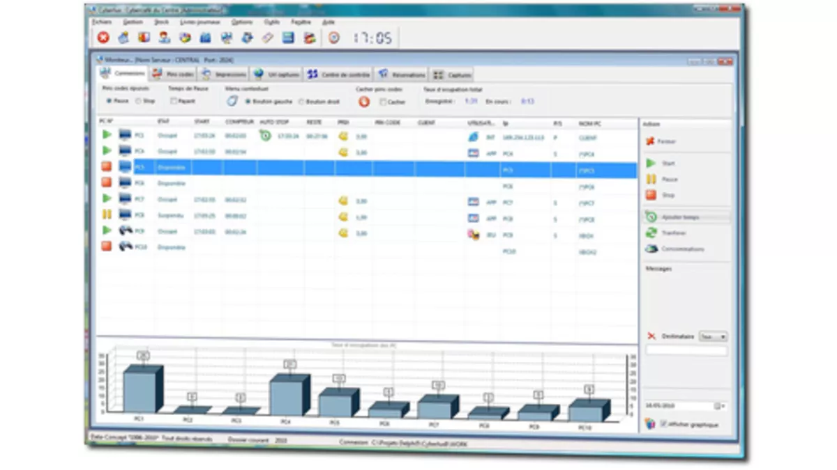This screenshot has height=470, width=837.
Task: Select the Bouton droit radio option
Action: point(301,102)
